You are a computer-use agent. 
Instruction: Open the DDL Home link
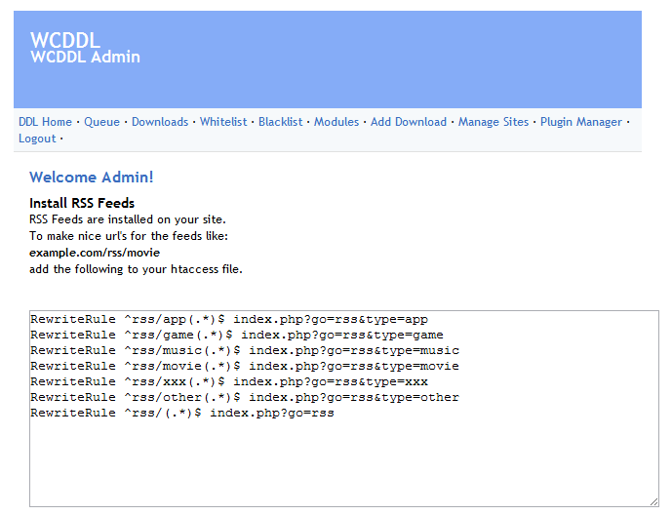click(x=45, y=122)
